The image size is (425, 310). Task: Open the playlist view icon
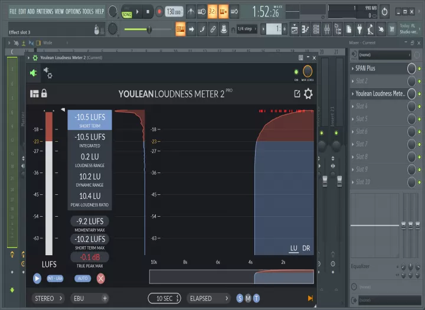pos(295,29)
